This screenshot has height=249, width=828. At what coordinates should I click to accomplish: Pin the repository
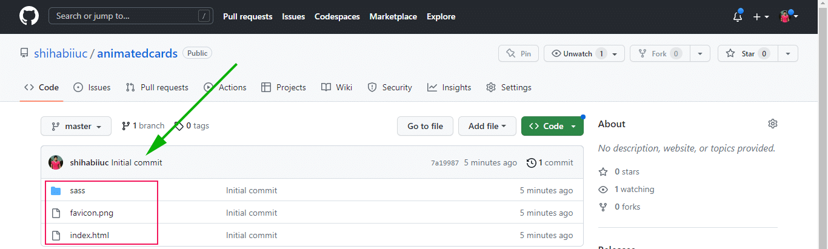coord(518,53)
